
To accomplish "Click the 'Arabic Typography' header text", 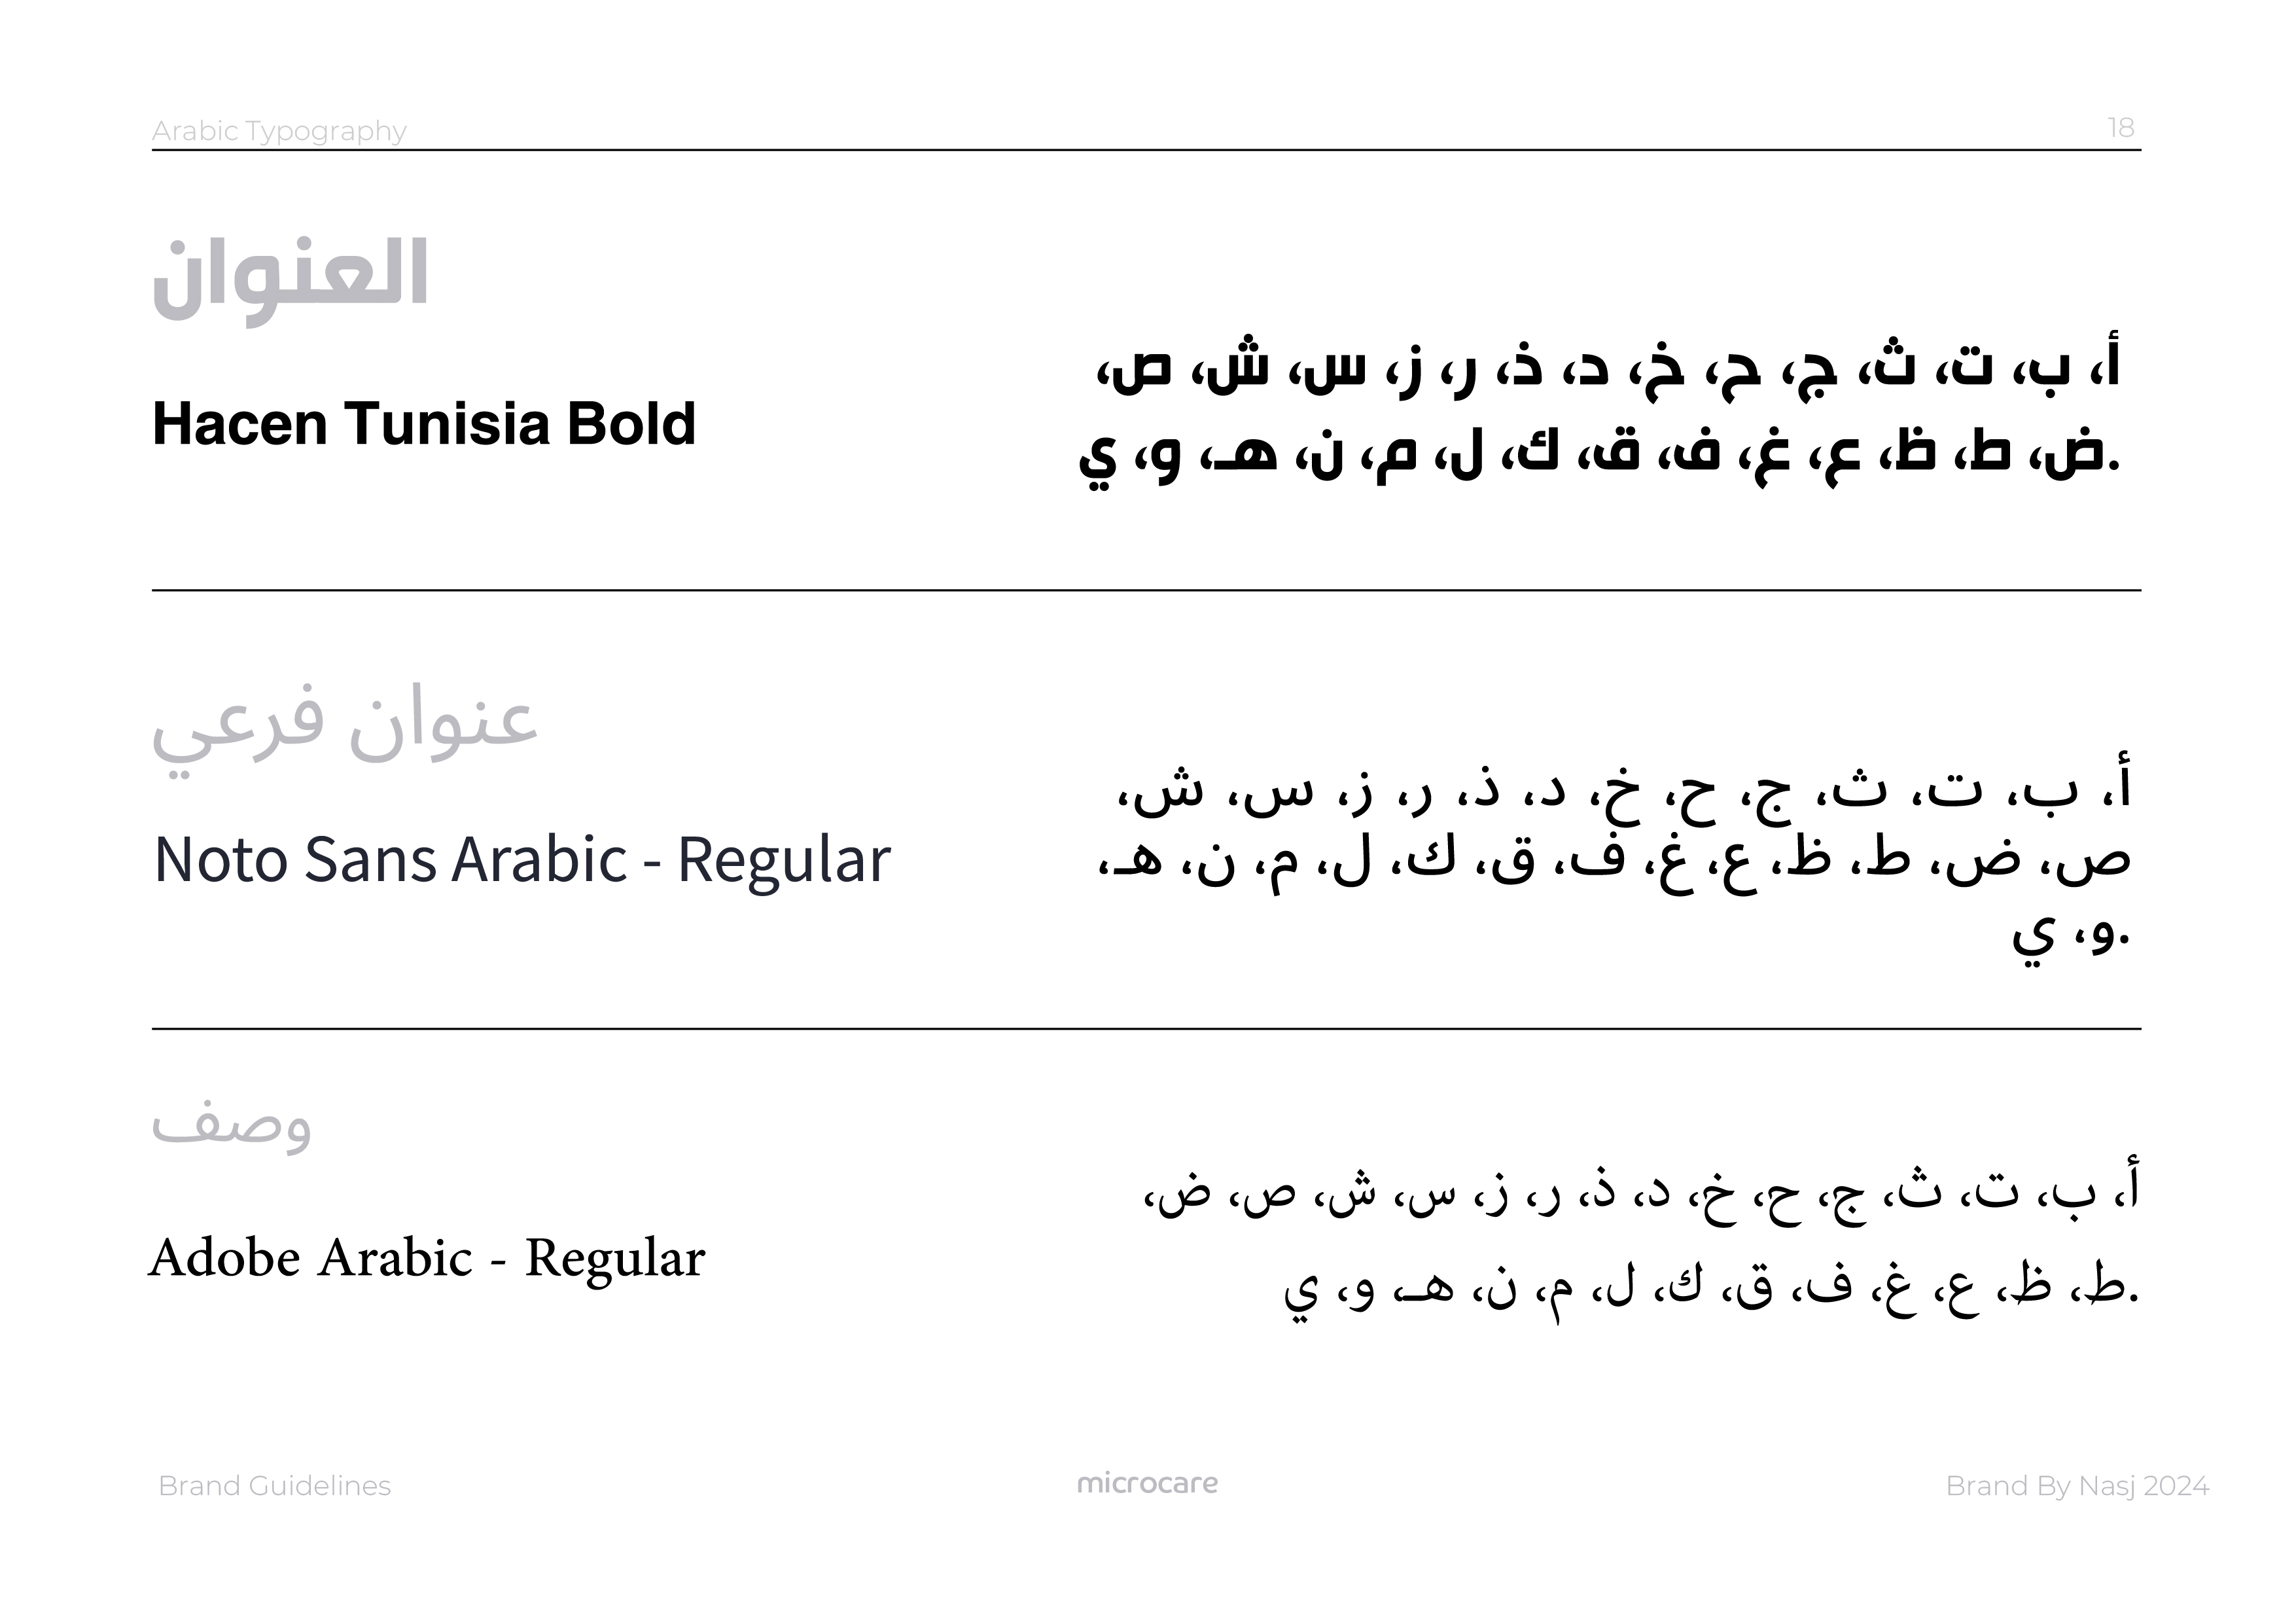I will point(279,131).
